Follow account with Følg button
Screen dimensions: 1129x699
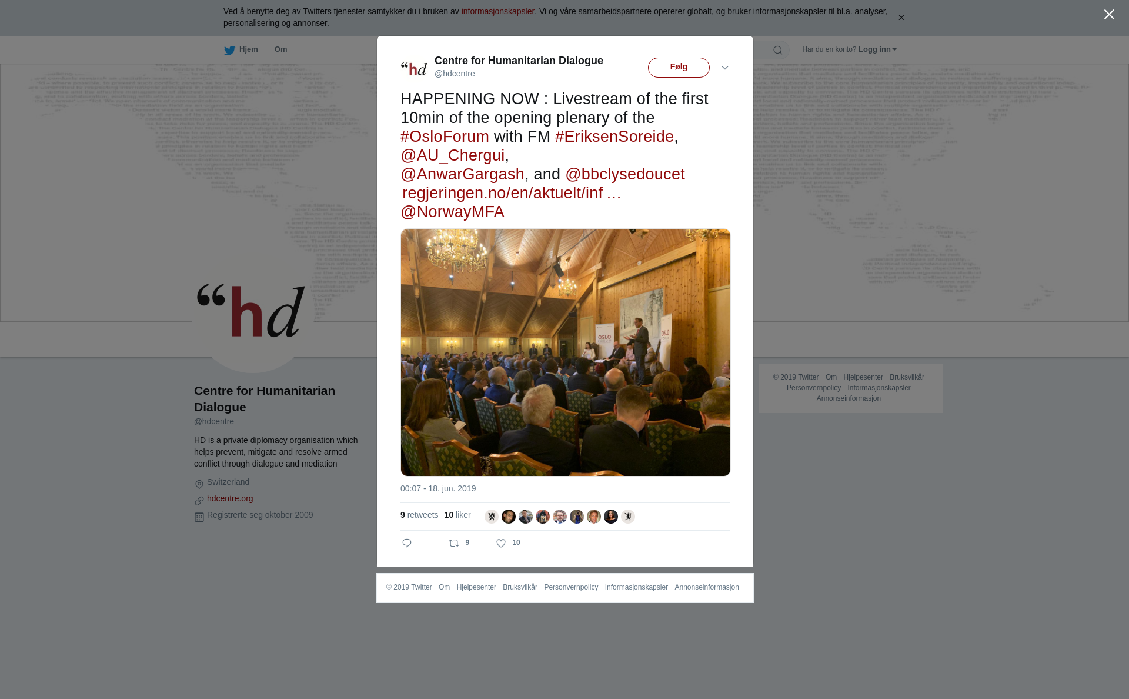pyautogui.click(x=679, y=68)
